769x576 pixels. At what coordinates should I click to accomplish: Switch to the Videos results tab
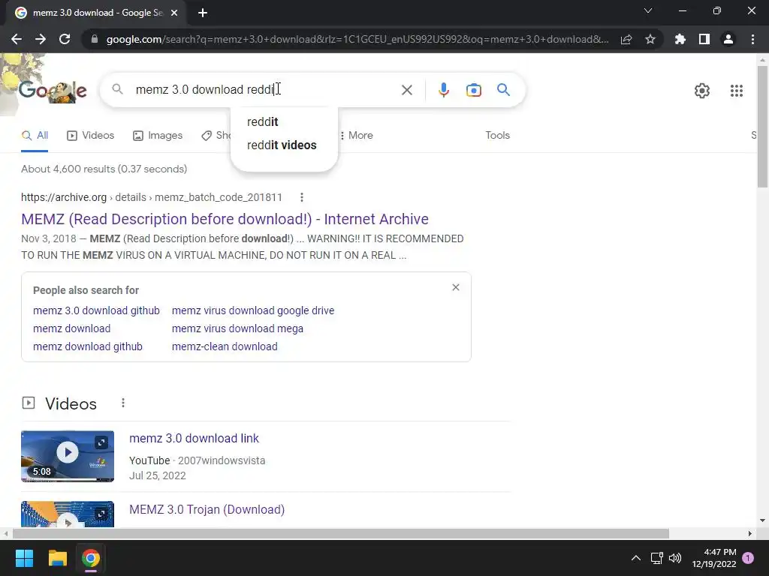90,136
